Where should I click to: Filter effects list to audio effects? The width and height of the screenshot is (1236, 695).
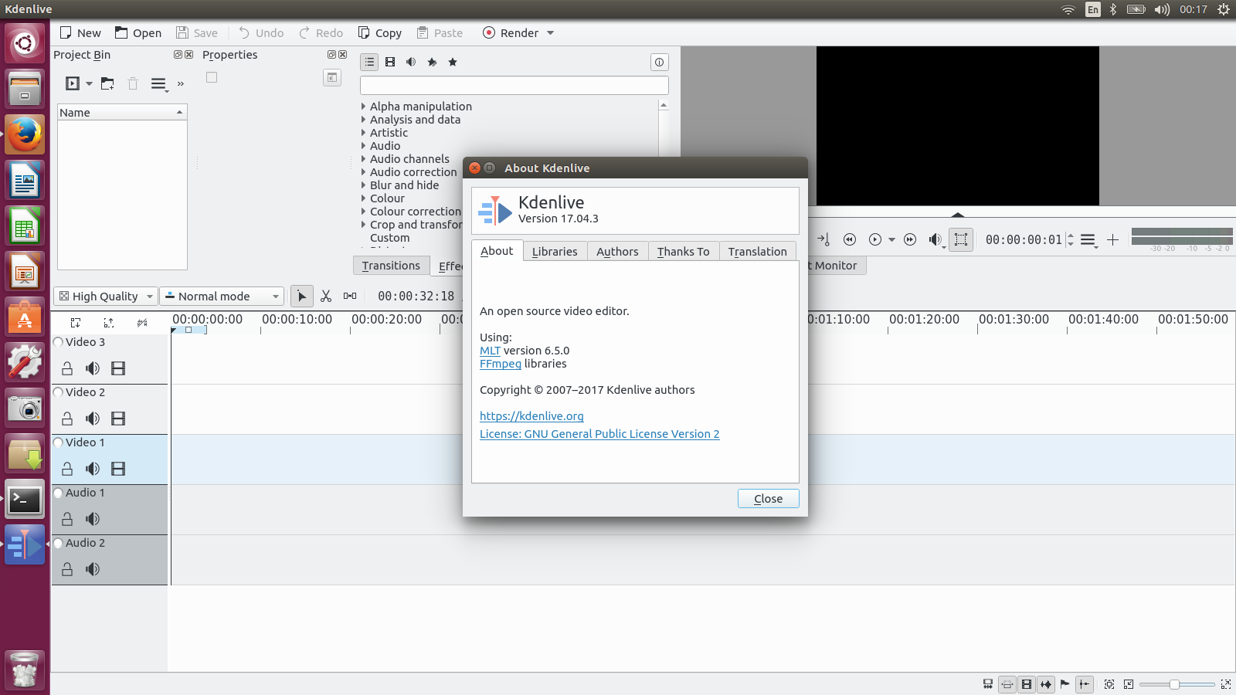click(x=411, y=62)
